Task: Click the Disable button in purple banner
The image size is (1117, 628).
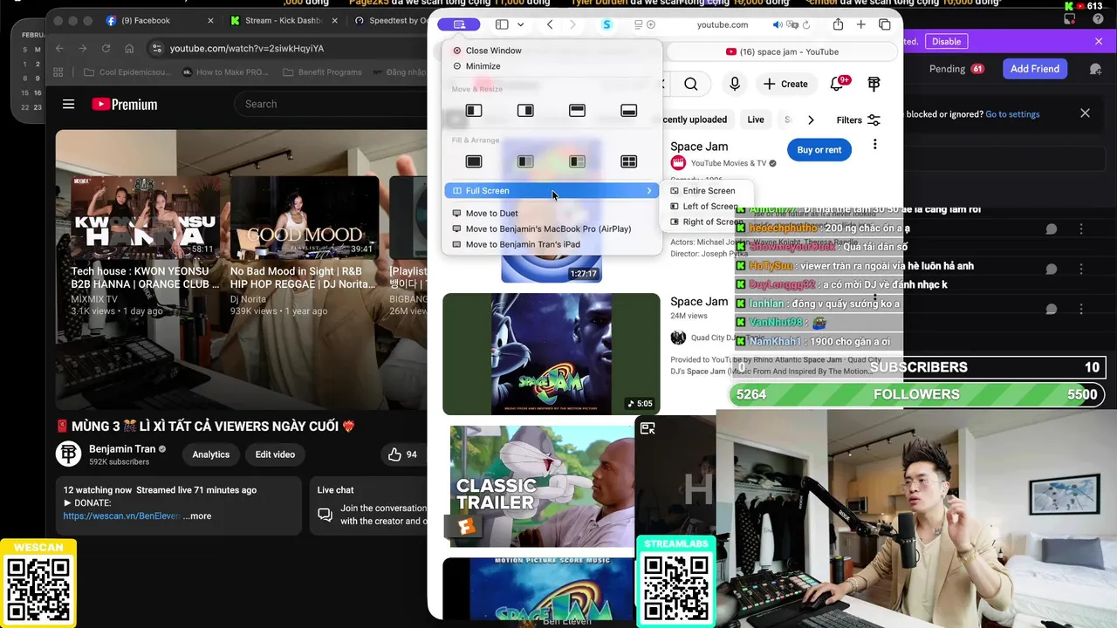Action: (946, 41)
